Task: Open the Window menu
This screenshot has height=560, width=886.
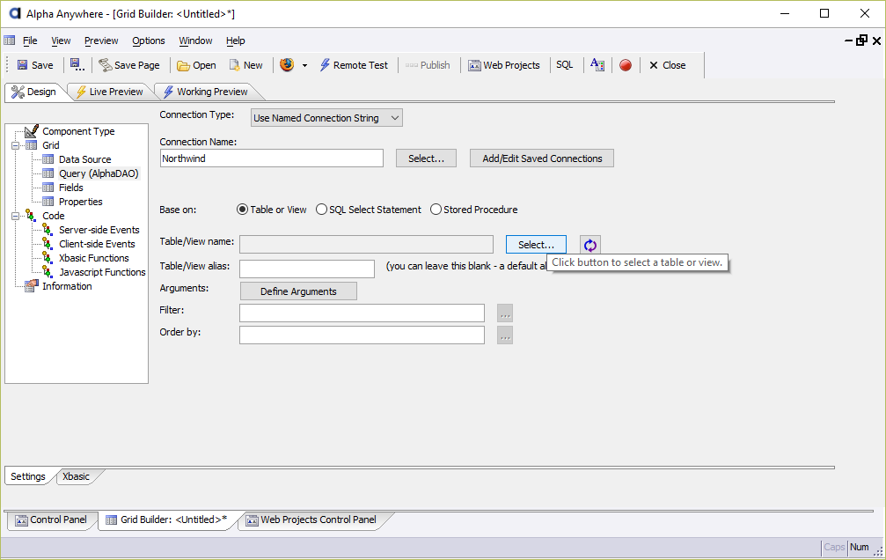Action: [195, 41]
